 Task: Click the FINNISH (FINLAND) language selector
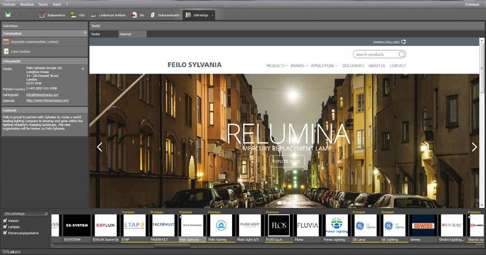coord(389,42)
